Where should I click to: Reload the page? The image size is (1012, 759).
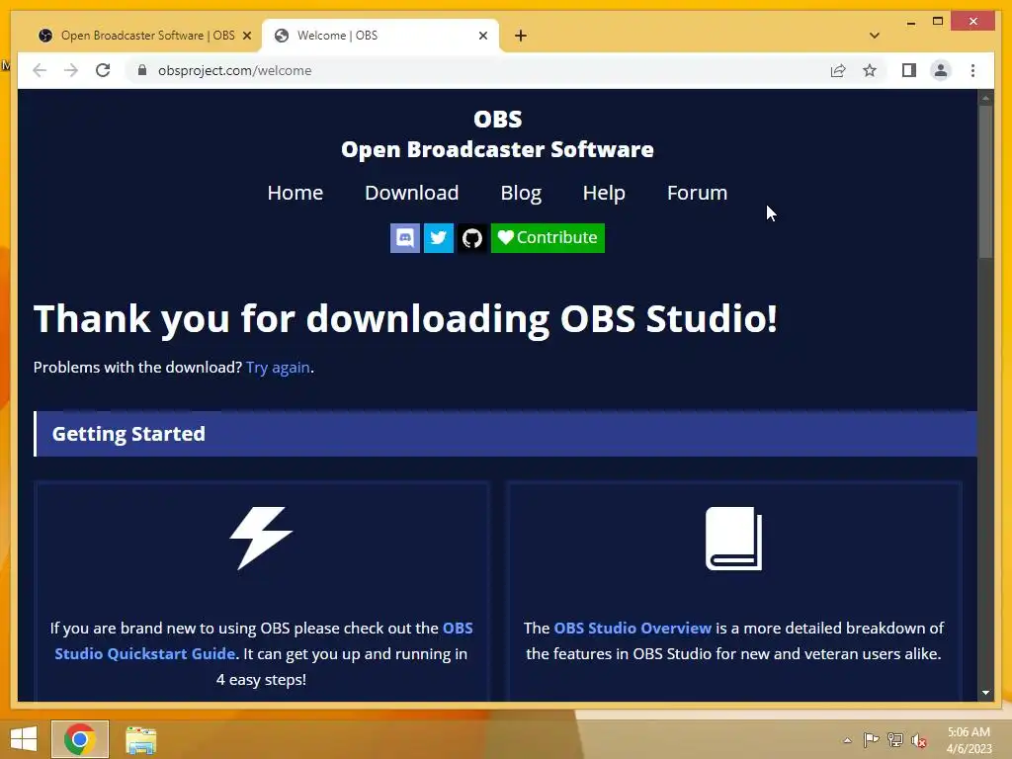coord(103,70)
